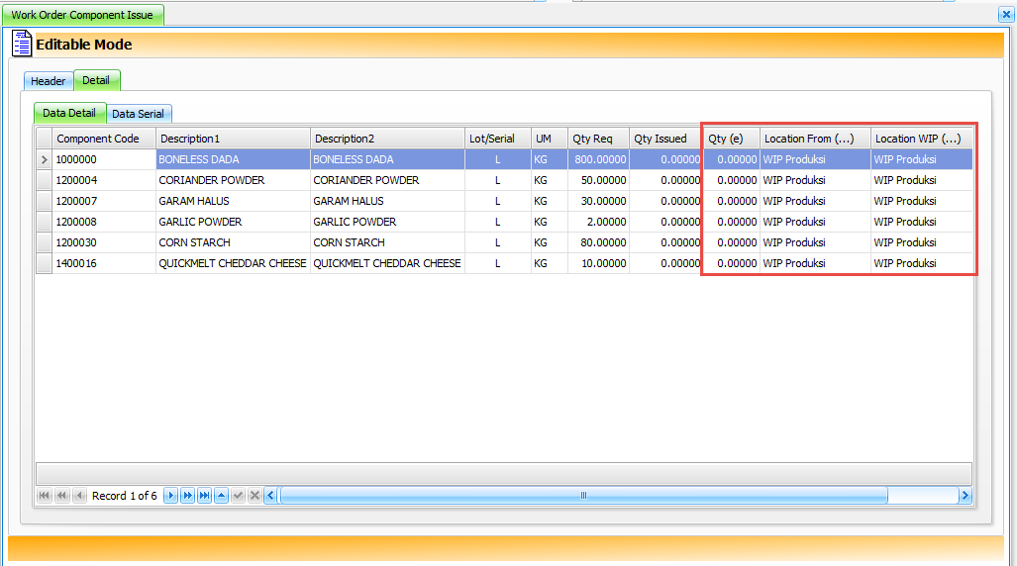Select Qty Req value 10.00000

(599, 263)
